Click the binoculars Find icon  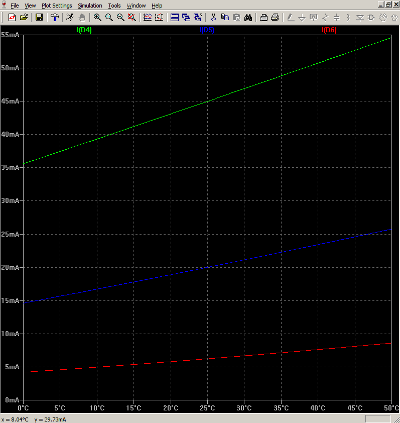(248, 18)
